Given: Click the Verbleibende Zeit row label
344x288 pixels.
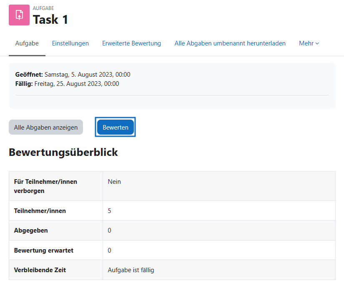Looking at the screenshot, I should pos(40,270).
